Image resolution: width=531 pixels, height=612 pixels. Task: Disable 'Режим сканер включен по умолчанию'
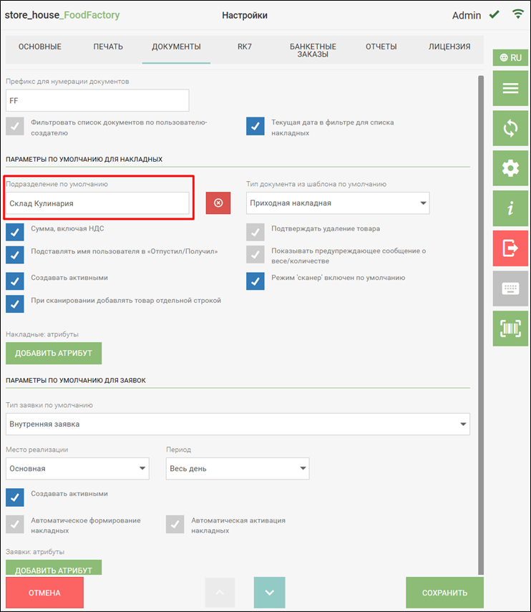point(255,281)
